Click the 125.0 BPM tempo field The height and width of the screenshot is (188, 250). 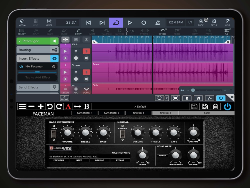click(176, 22)
